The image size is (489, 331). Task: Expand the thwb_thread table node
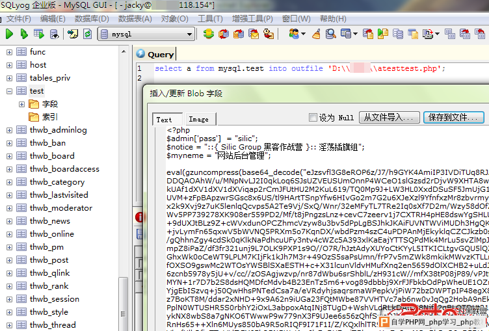pyautogui.click(x=9, y=325)
